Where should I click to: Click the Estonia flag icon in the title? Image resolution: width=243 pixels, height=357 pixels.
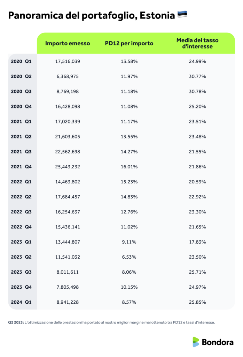(182, 15)
